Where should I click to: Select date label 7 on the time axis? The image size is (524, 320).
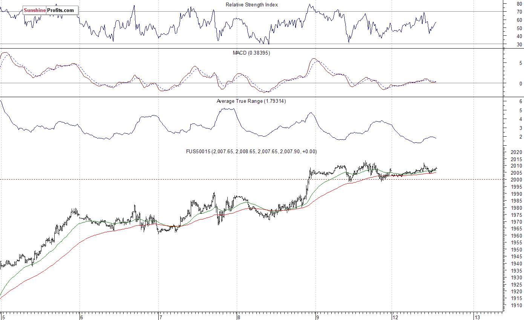point(161,317)
